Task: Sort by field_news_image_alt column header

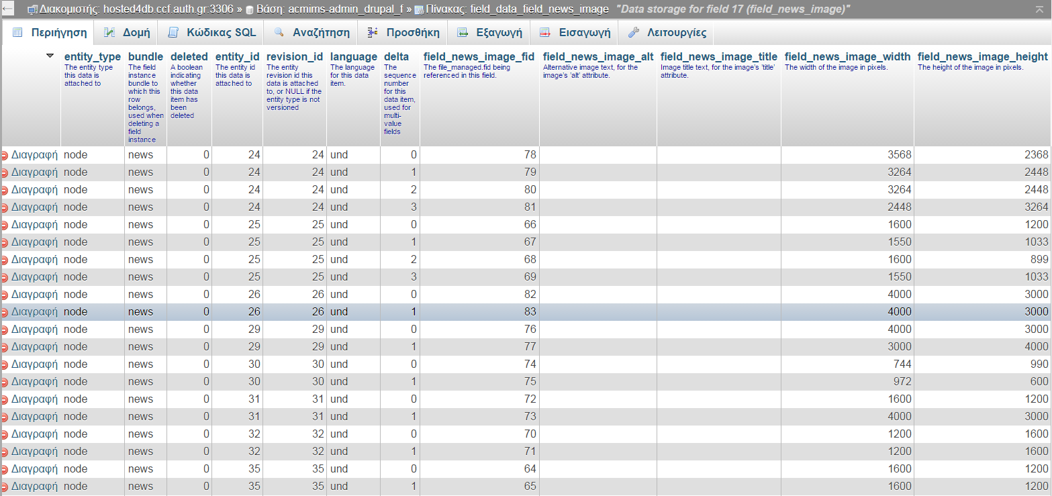Action: 598,56
